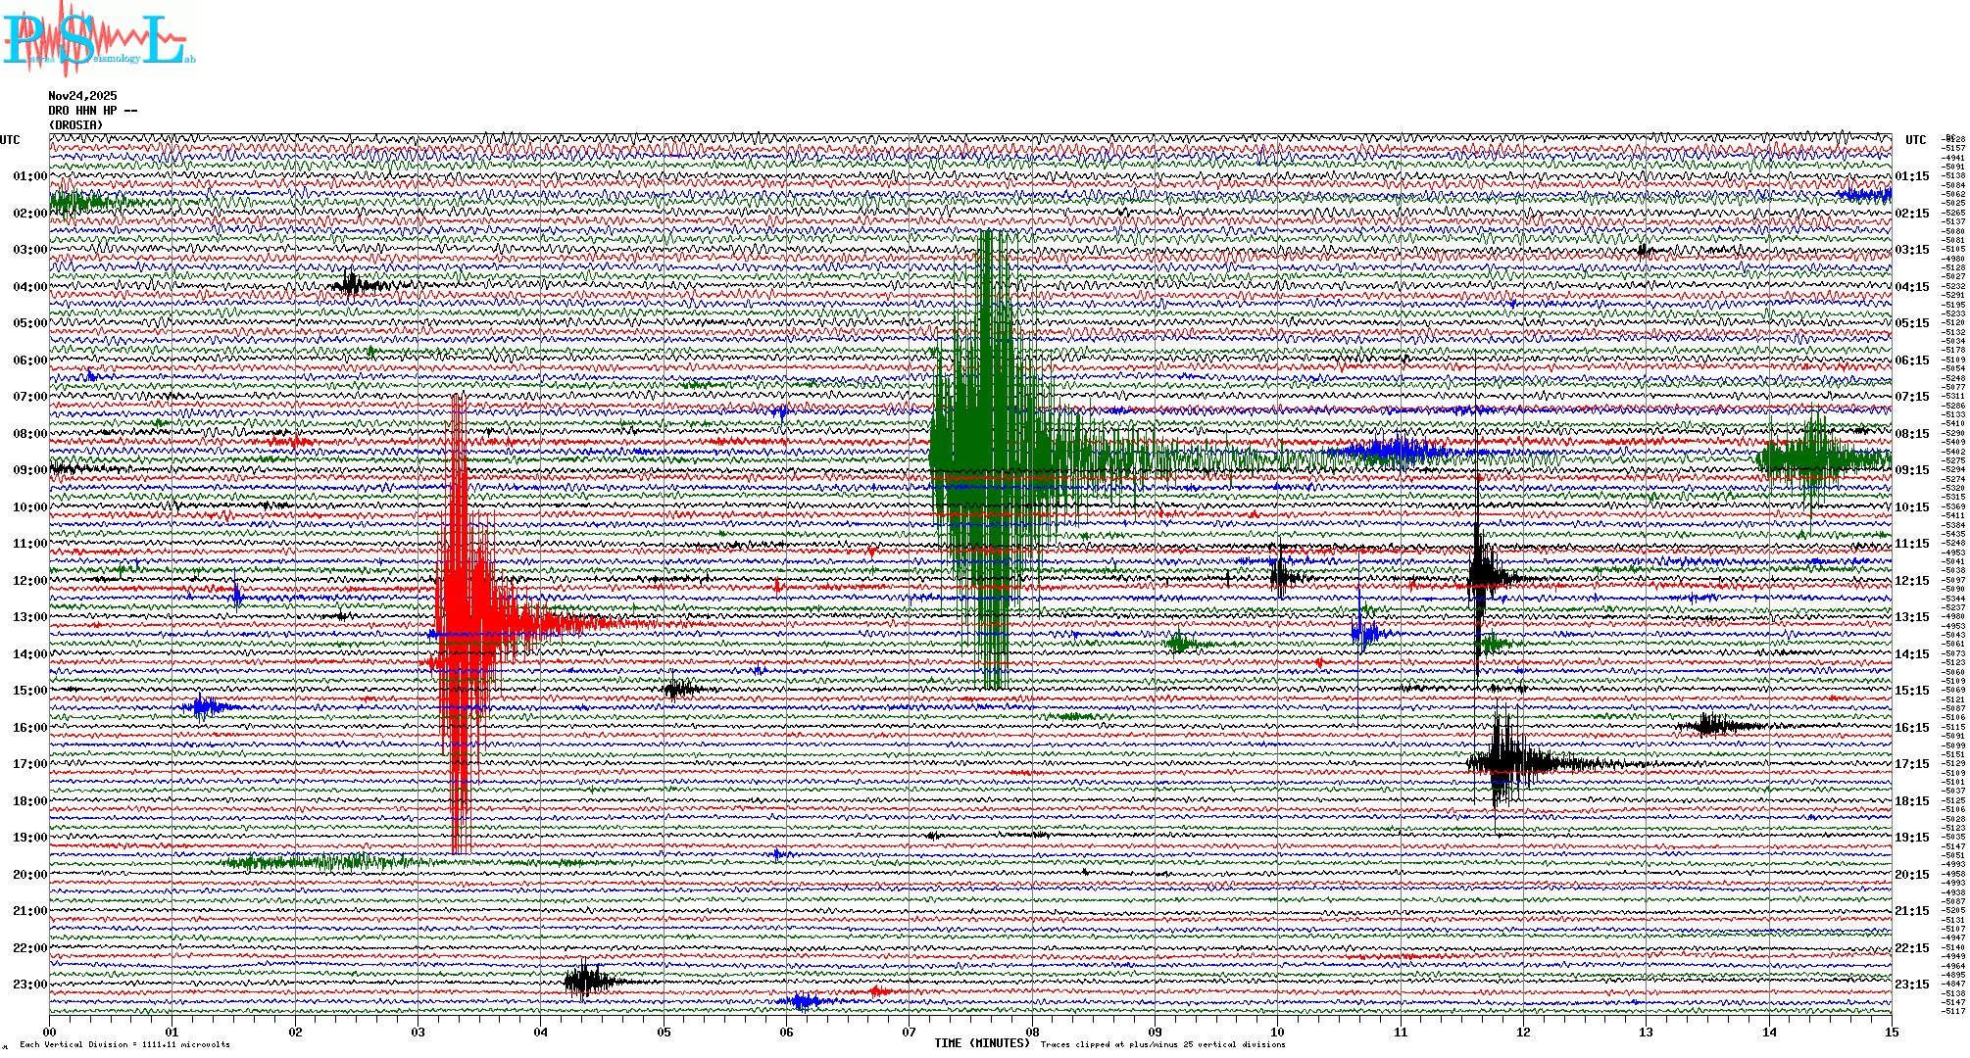Click the 12:15 label on right axis
Image resolution: width=1970 pixels, height=1058 pixels.
coord(1911,581)
